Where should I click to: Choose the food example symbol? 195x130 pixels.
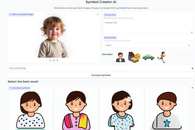tap(134, 57)
